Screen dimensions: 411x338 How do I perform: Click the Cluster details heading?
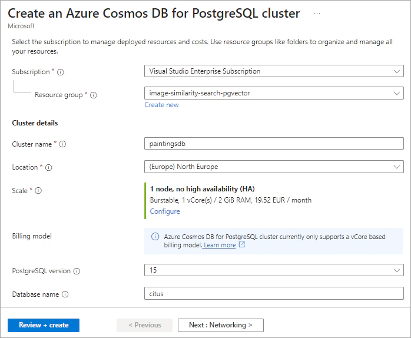[x=35, y=123]
